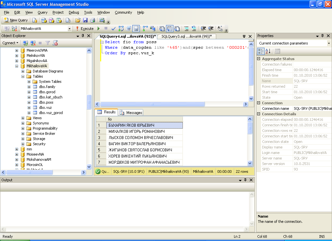Viewport: 332px width, 241px height.
Task: Toggle Include Actual Execution Plan
Action: [145, 29]
